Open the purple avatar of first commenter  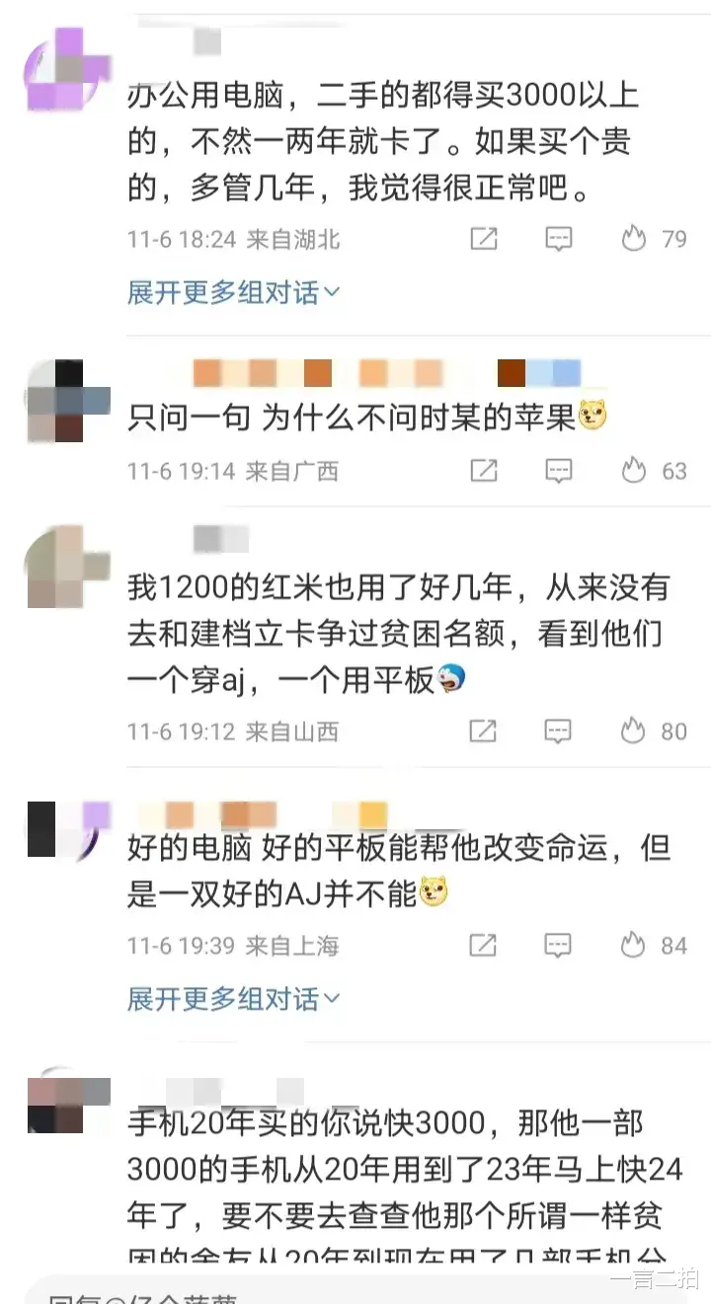pyautogui.click(x=67, y=68)
